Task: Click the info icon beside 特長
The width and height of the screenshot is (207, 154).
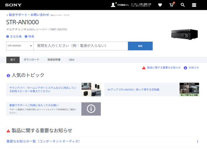Action: click(x=26, y=37)
